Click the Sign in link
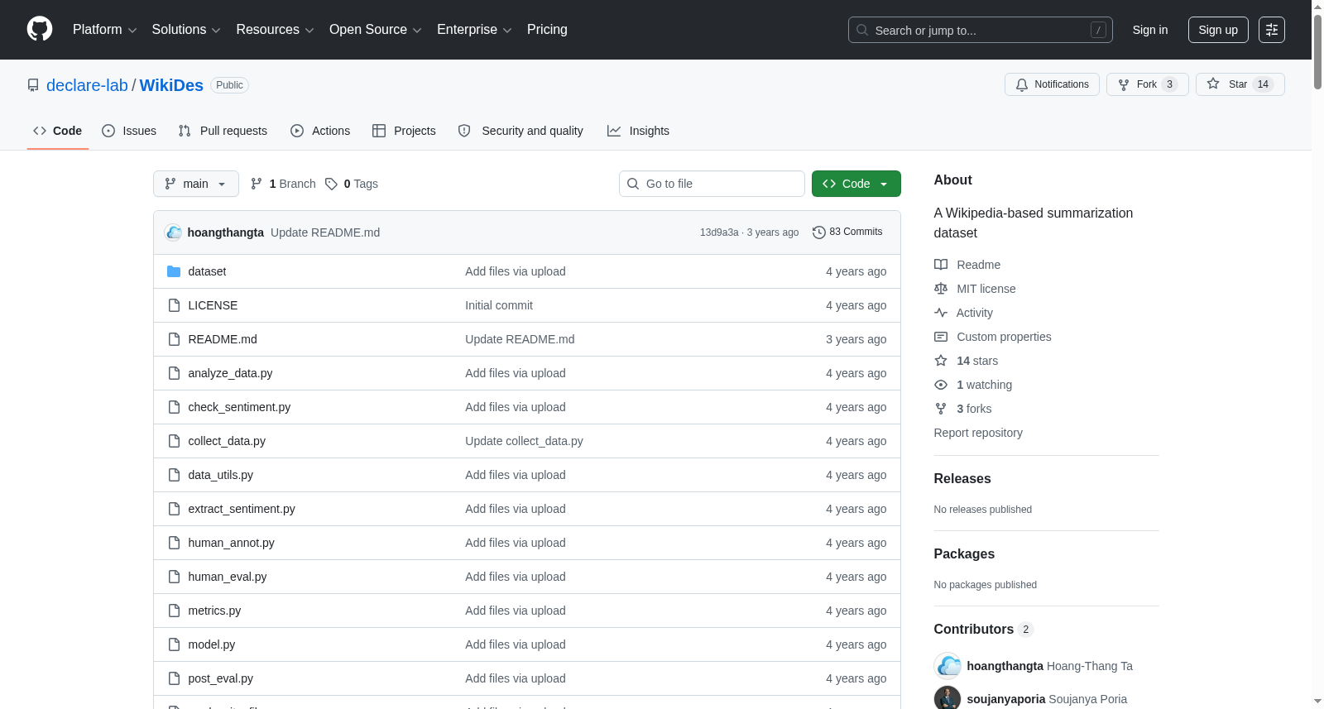Image resolution: width=1324 pixels, height=709 pixels. tap(1150, 30)
